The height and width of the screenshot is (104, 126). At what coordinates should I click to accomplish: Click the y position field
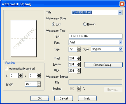point(33,75)
